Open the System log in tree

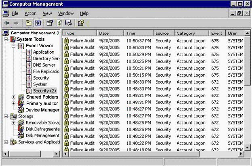40,84
